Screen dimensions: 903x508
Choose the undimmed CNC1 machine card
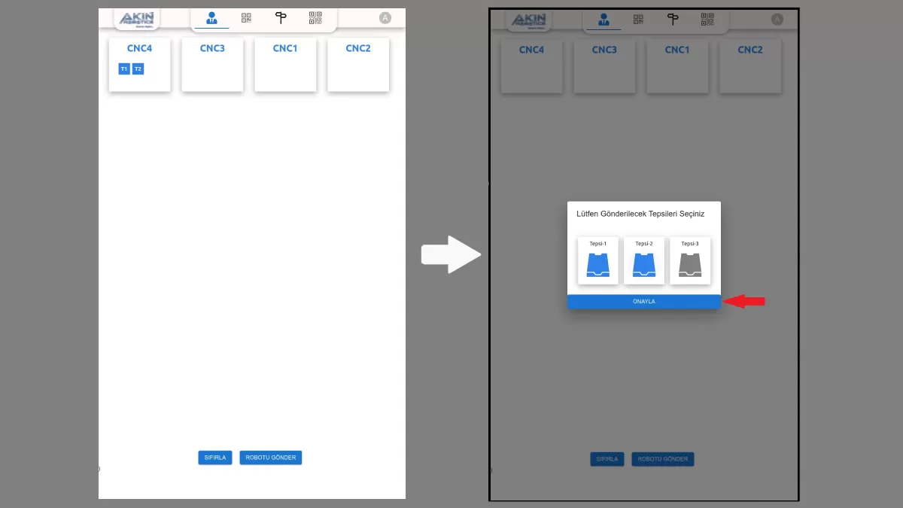click(285, 65)
